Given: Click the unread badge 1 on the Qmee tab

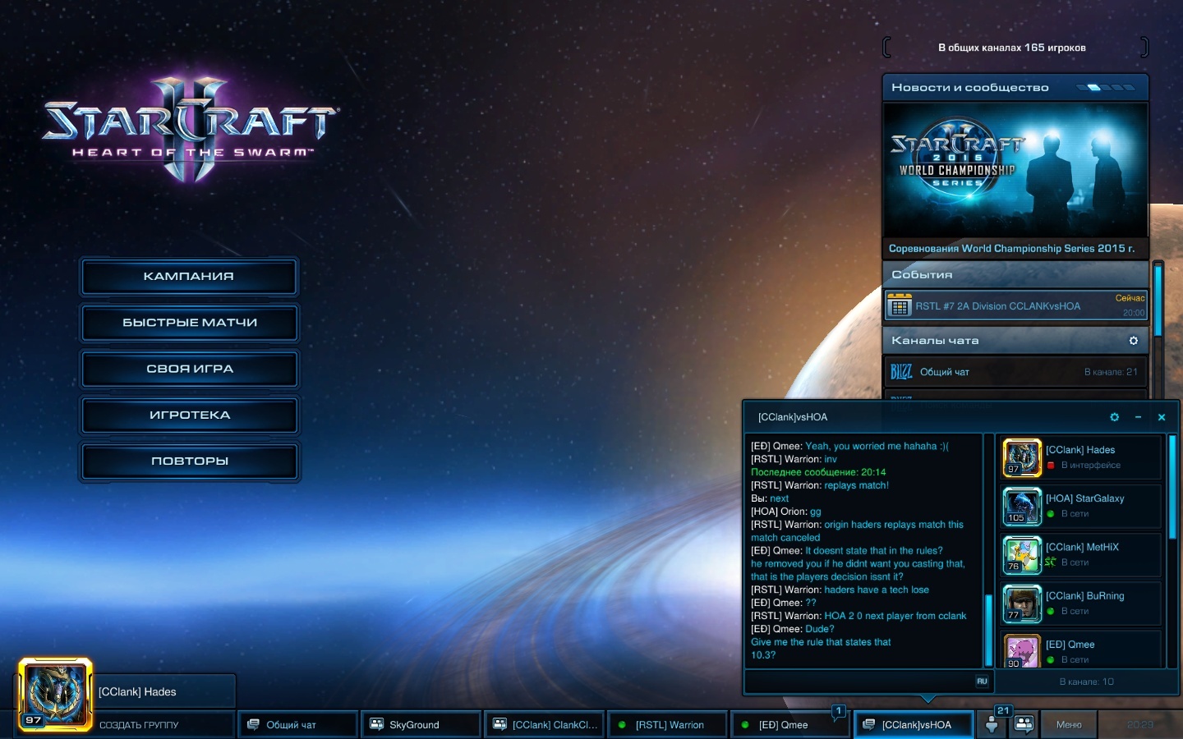Looking at the screenshot, I should pos(838,711).
